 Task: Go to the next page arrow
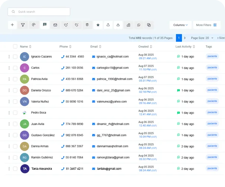pos(185,38)
